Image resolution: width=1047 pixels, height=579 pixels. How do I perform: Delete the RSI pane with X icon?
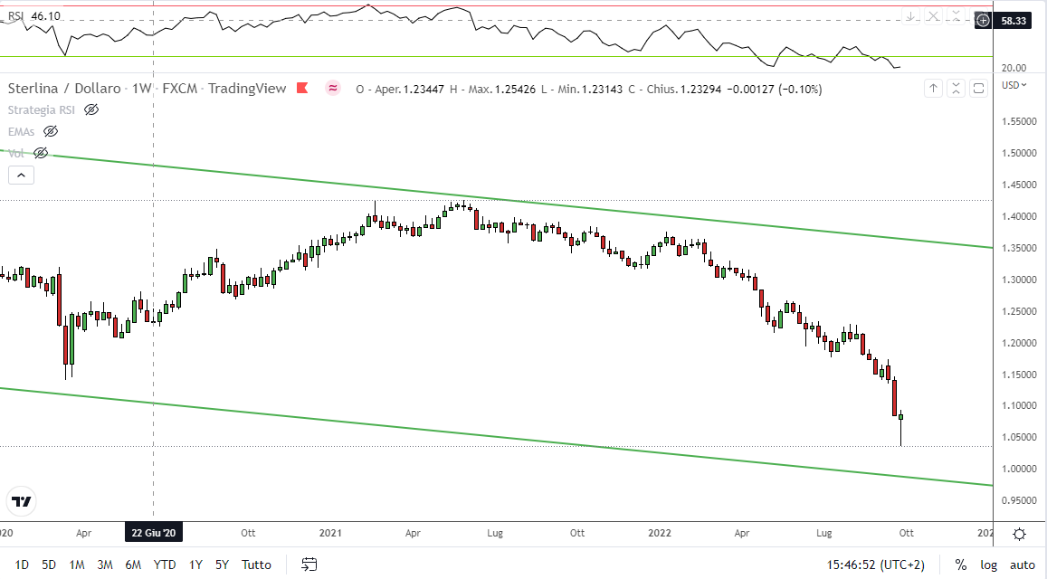pyautogui.click(x=934, y=16)
